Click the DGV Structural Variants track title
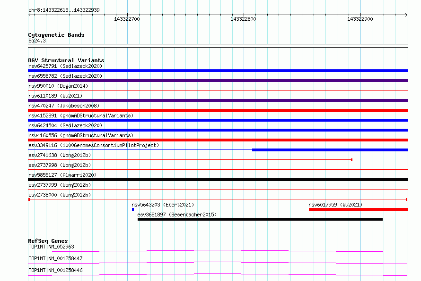Viewport: 421px width, 281px height. coord(66,60)
